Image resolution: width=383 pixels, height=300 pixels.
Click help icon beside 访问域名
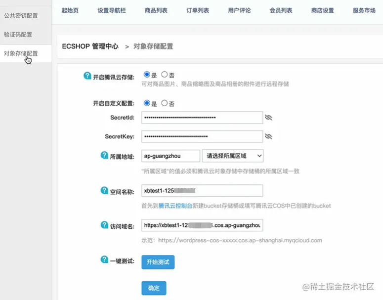click(104, 225)
